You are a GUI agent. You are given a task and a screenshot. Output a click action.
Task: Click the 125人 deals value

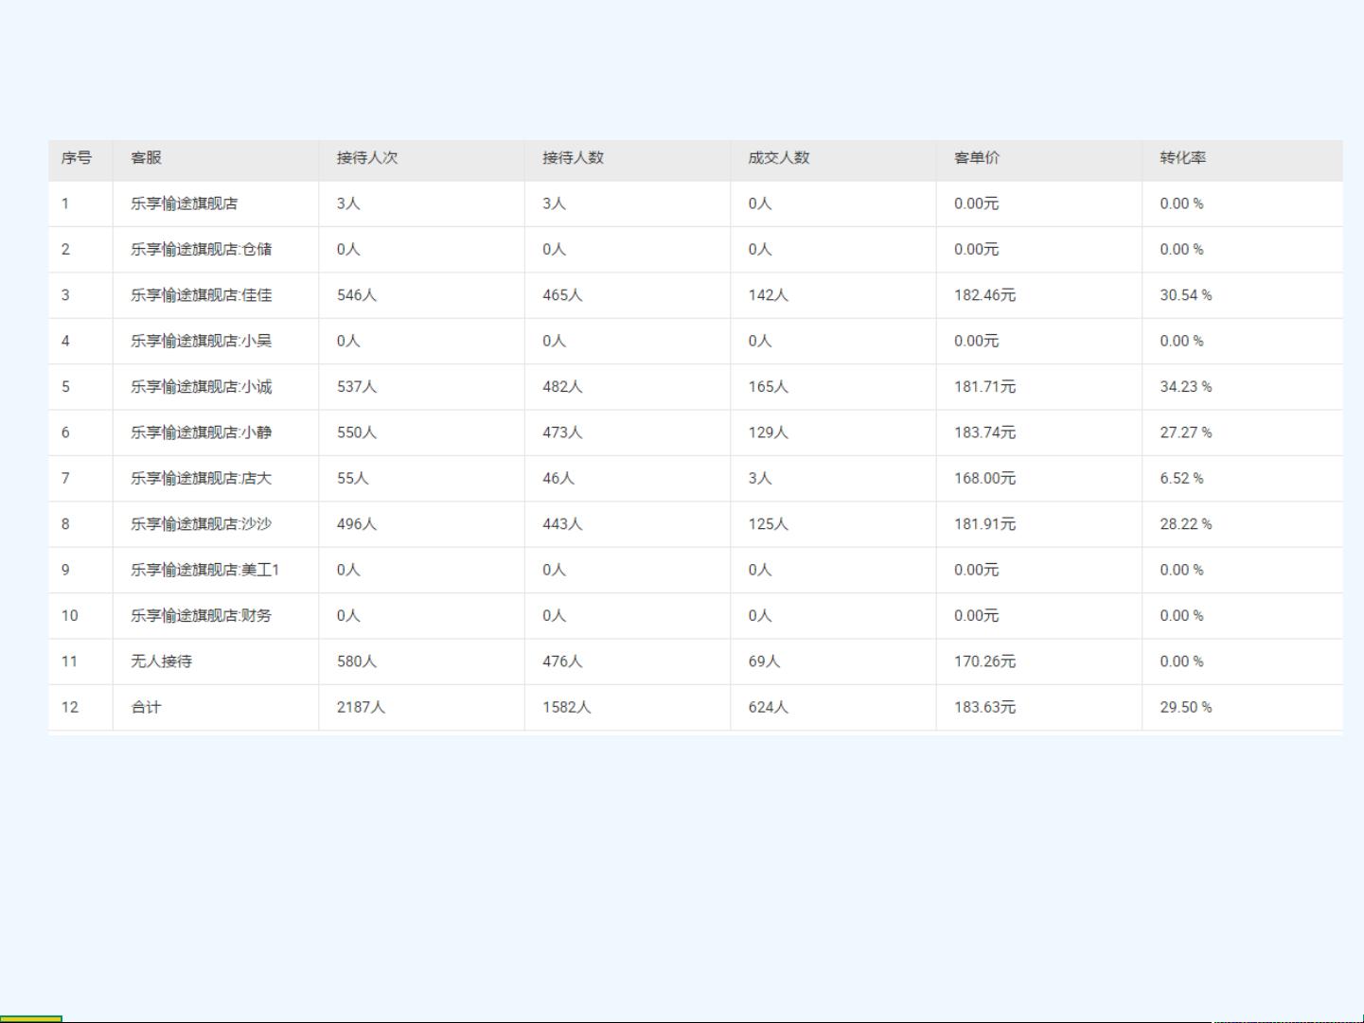click(x=769, y=524)
